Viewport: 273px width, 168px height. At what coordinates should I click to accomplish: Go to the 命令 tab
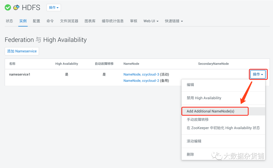[50, 21]
